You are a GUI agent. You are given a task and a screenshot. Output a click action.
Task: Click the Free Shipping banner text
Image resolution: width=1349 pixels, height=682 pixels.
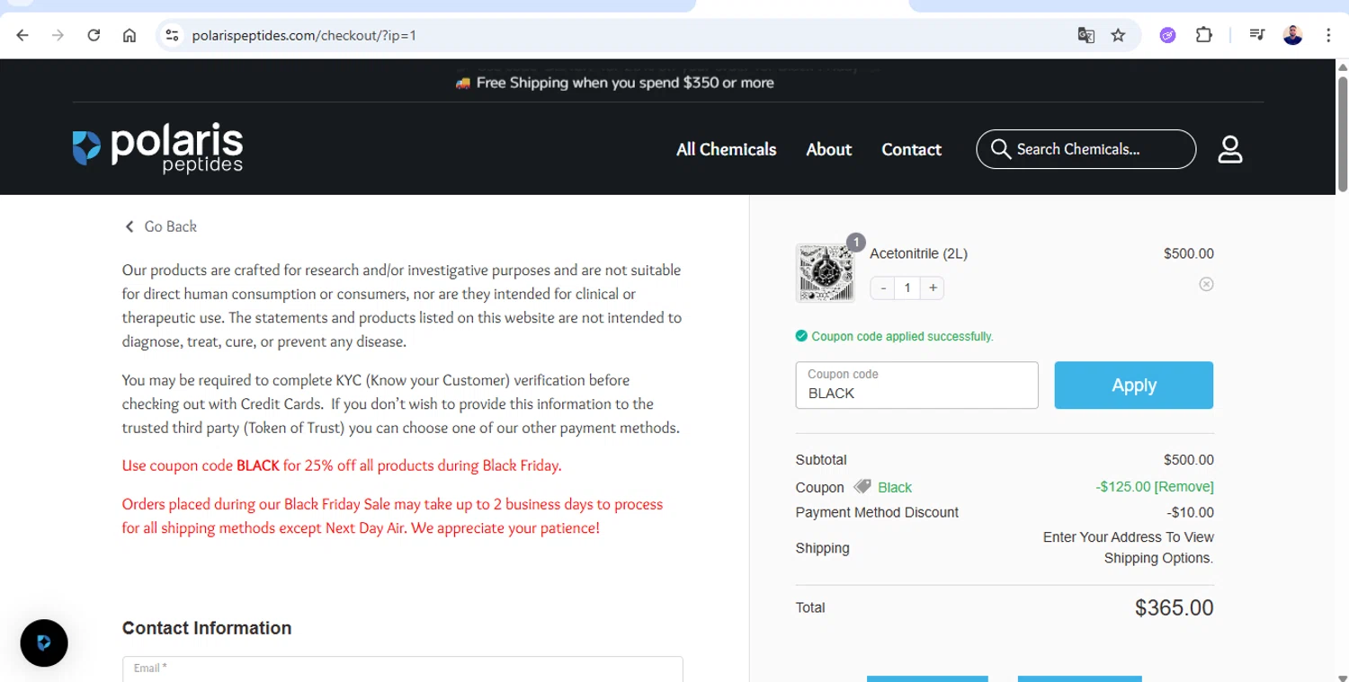coord(625,83)
